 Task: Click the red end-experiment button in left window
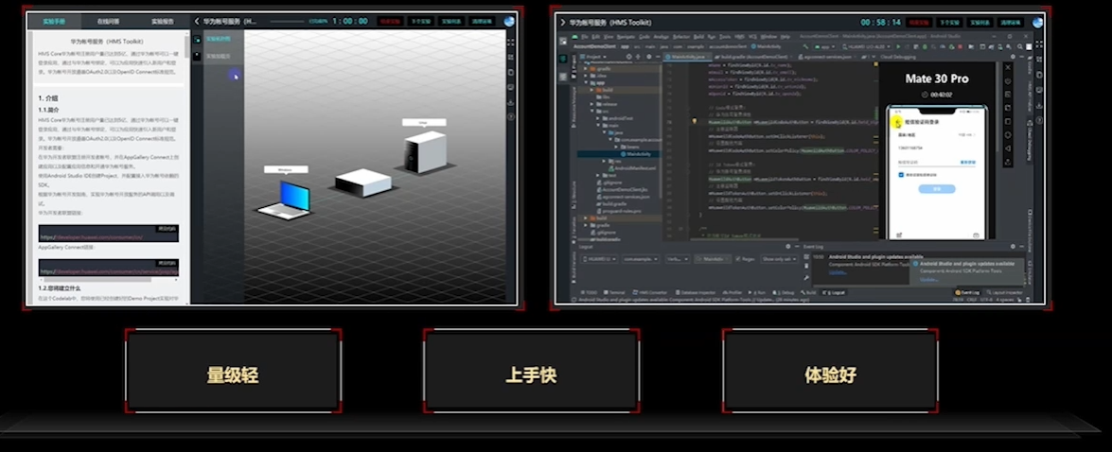pos(391,21)
